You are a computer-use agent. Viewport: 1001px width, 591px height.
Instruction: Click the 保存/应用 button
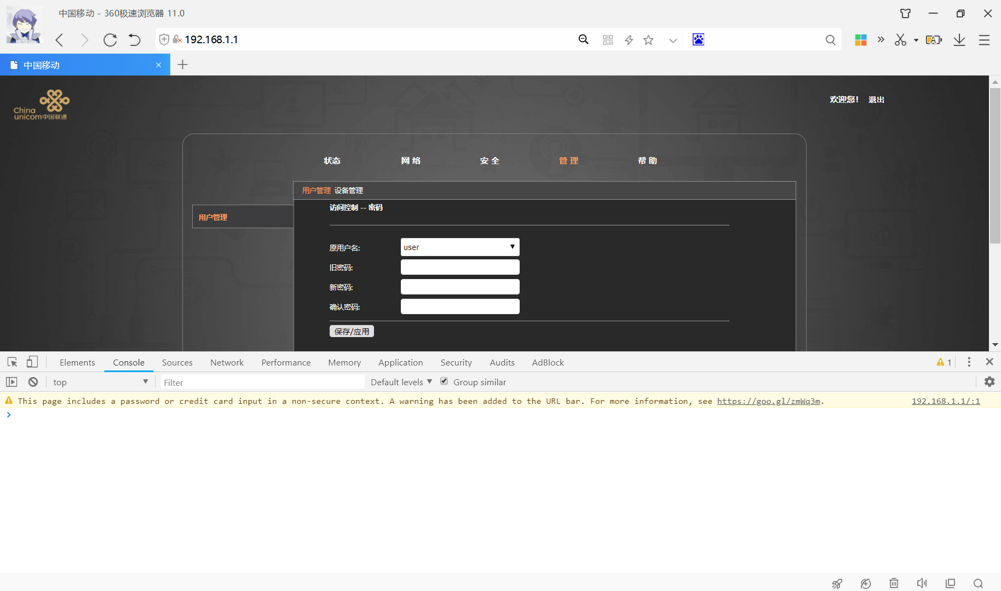click(352, 331)
